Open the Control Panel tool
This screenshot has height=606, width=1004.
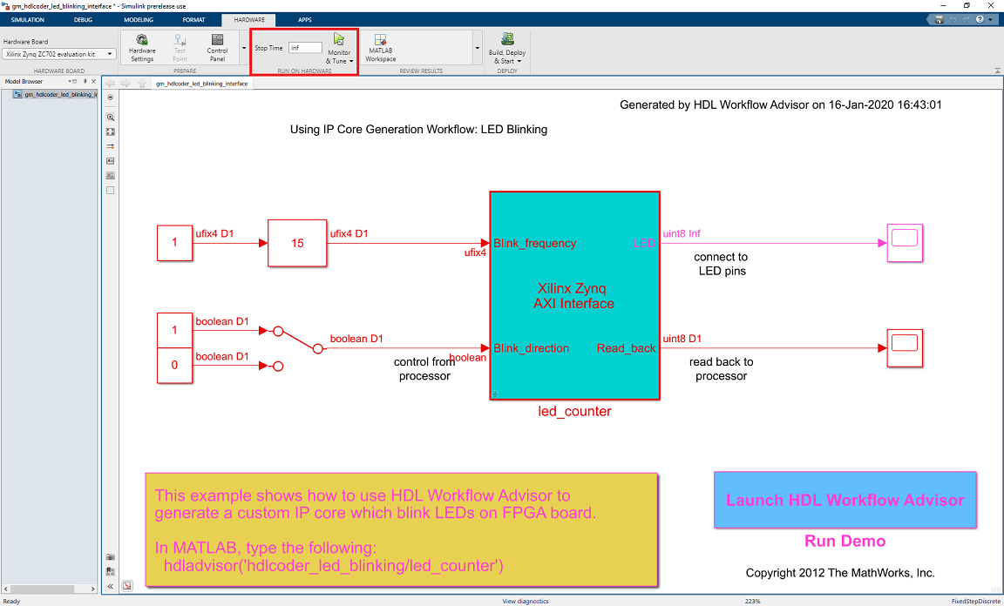(x=217, y=48)
